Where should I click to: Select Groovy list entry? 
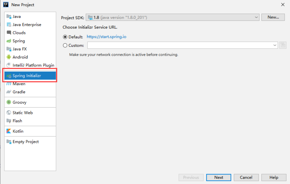tap(30, 102)
